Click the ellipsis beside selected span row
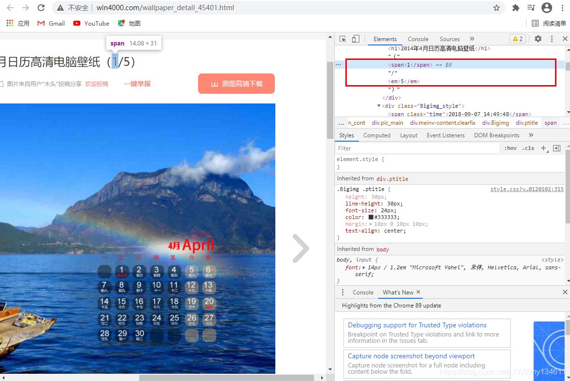 [339, 64]
